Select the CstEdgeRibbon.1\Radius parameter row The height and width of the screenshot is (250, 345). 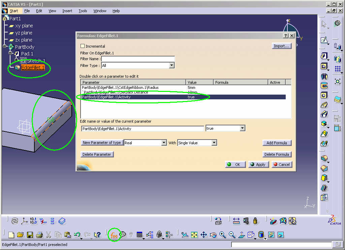183,87
